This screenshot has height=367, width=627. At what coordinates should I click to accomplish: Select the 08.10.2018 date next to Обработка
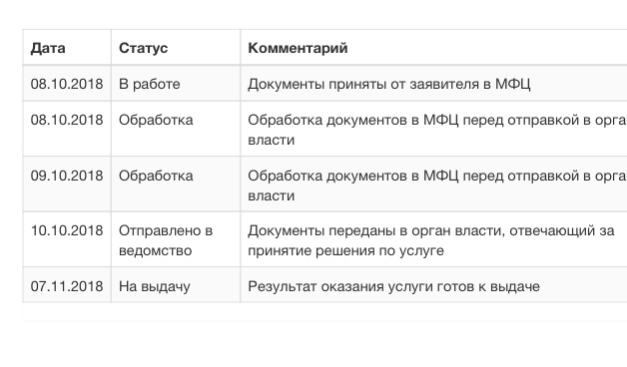click(67, 120)
